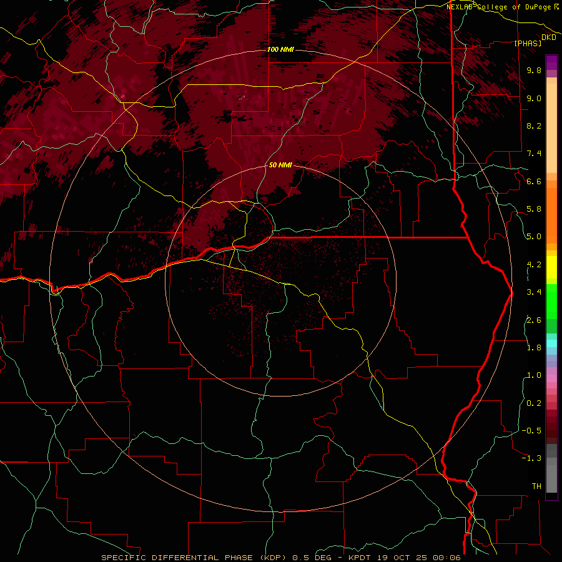562x562 pixels.
Task: Click the 5.8 scale value
Action: (534, 209)
